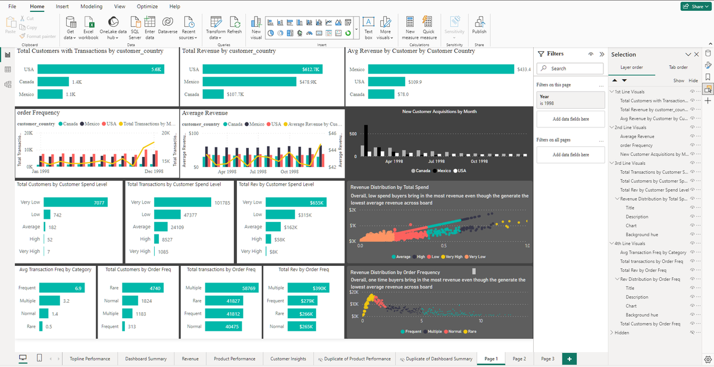Click the Filters pane Search field
This screenshot has height=367, width=714.
[x=571, y=68]
